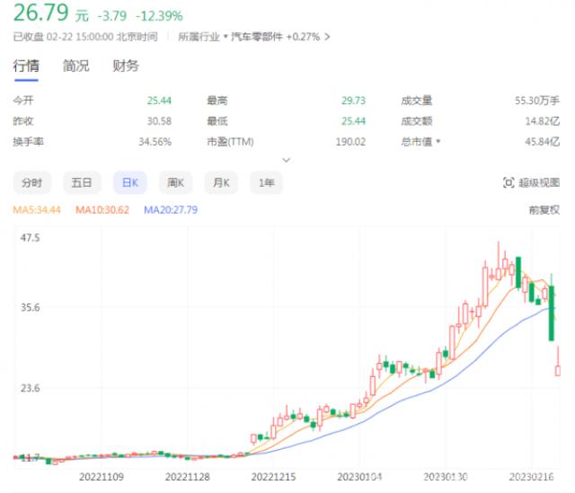Open the 简况 tab

tap(75, 66)
